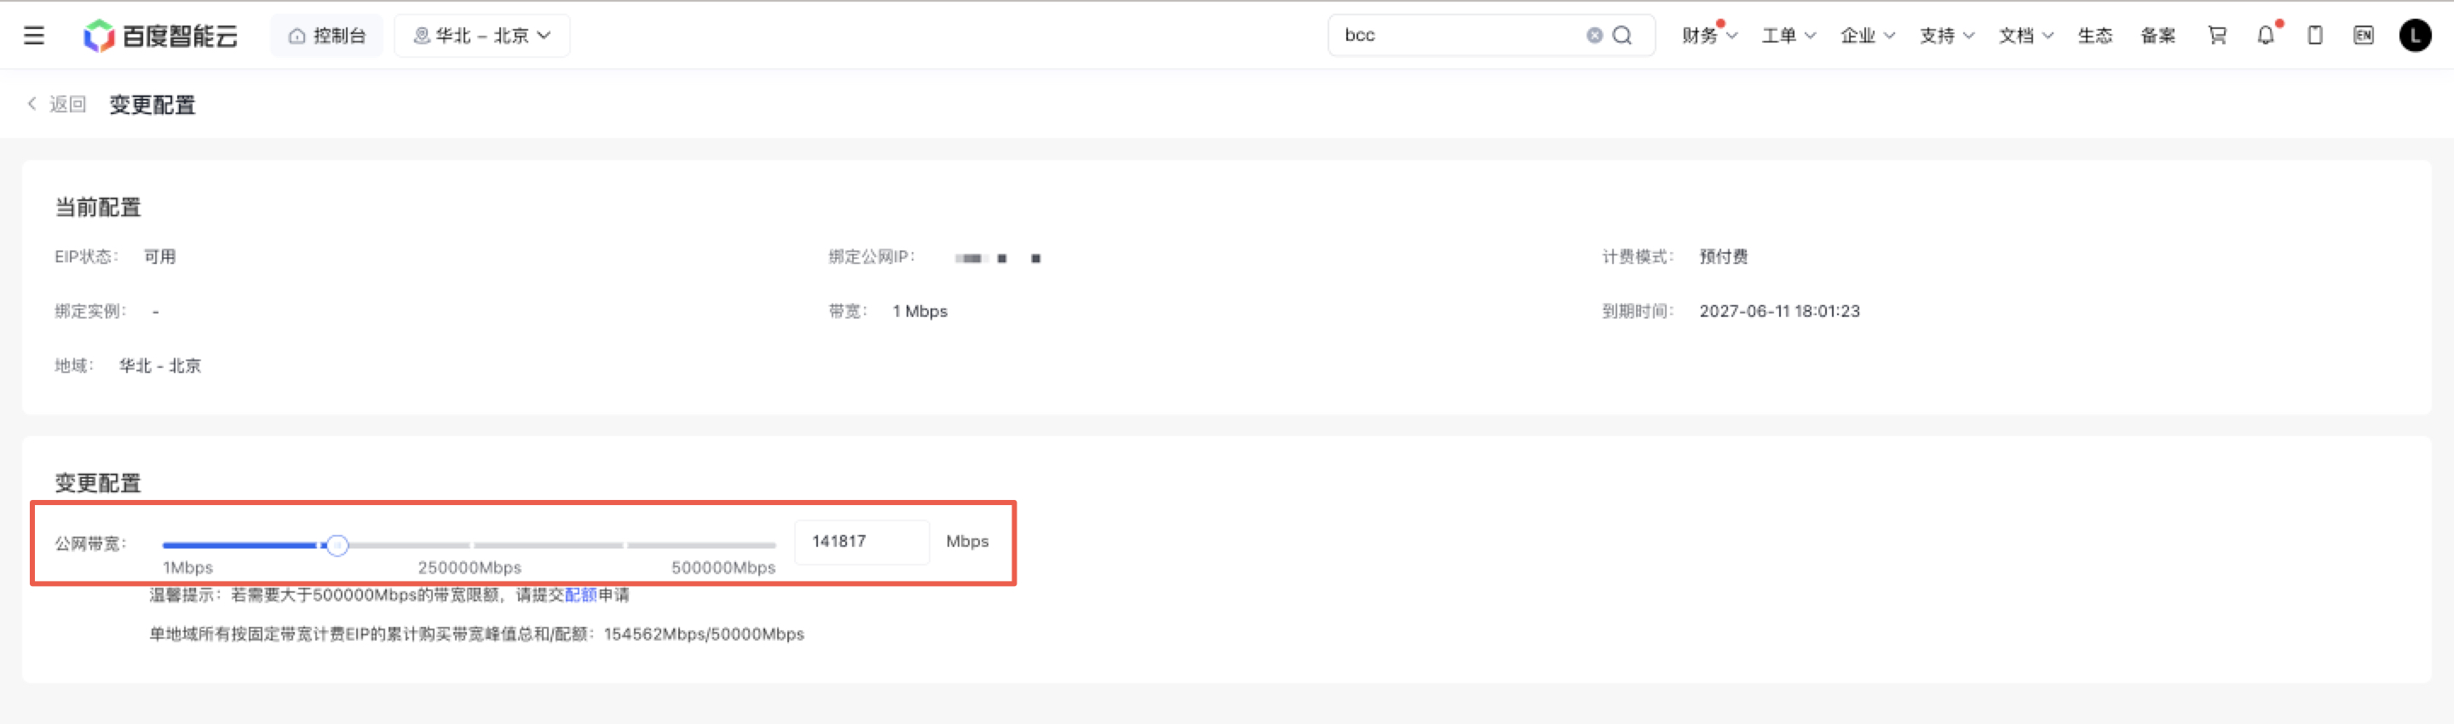Expand the 工单 dropdown menu
2454x724 pixels.
1789,35
